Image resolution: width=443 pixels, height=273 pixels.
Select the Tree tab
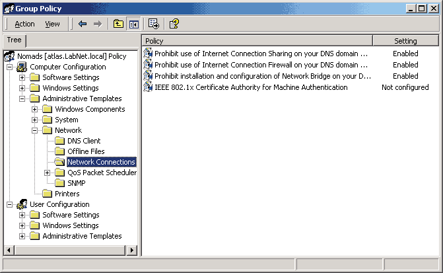pyautogui.click(x=13, y=40)
